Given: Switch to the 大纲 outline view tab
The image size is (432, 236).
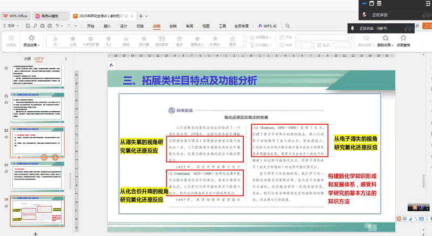Looking at the screenshot, I should 27,58.
